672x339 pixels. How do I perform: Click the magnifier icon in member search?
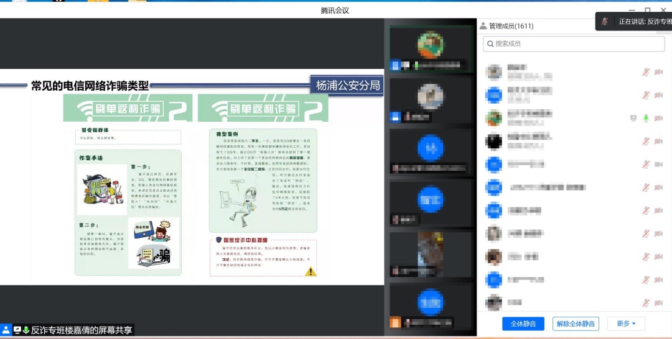coord(491,43)
